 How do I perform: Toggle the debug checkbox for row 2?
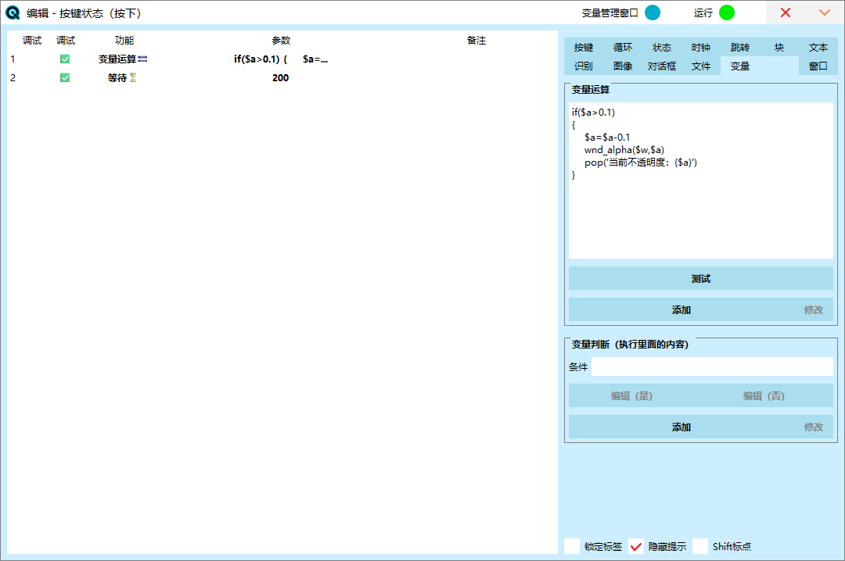tap(65, 77)
